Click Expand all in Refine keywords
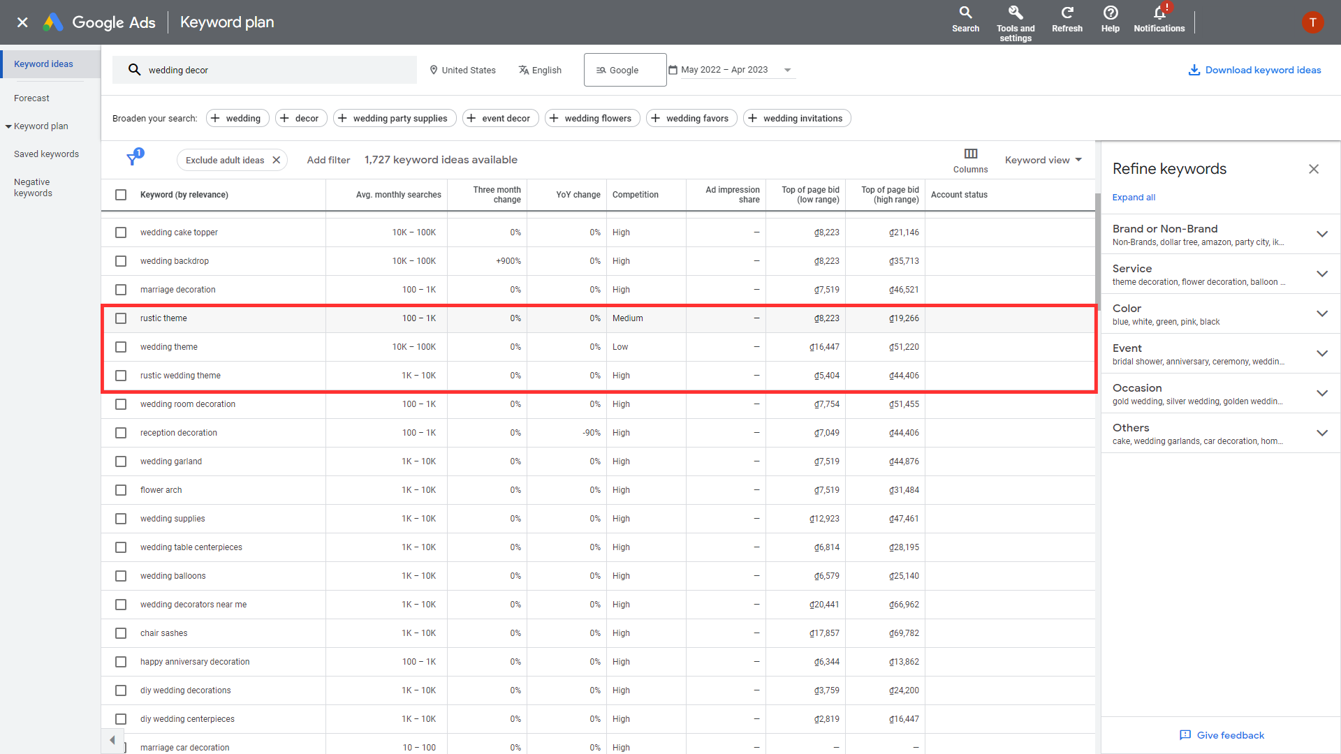This screenshot has height=754, width=1341. point(1134,198)
